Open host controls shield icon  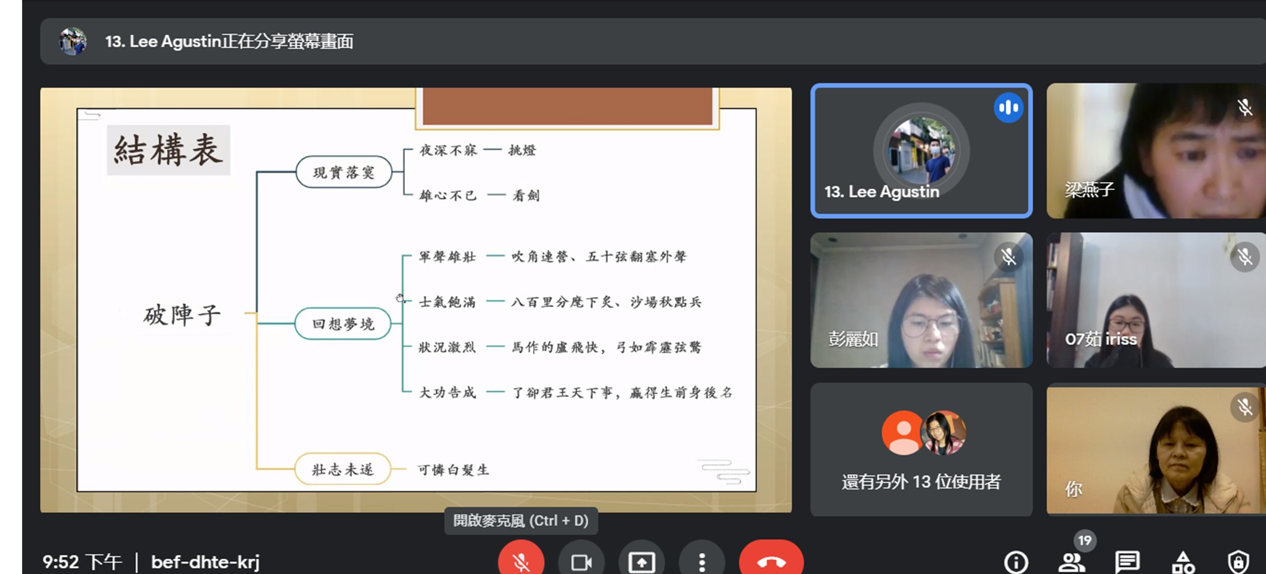click(x=1239, y=562)
